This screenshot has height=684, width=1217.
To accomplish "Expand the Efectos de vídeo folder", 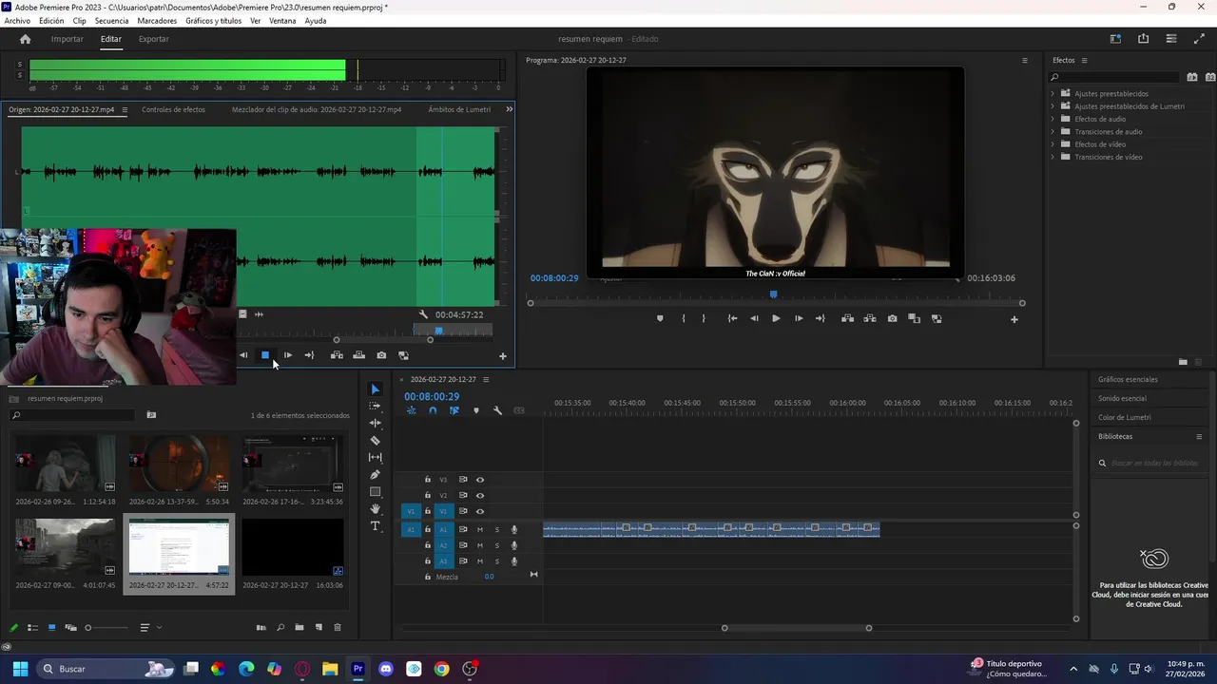I will tap(1053, 144).
